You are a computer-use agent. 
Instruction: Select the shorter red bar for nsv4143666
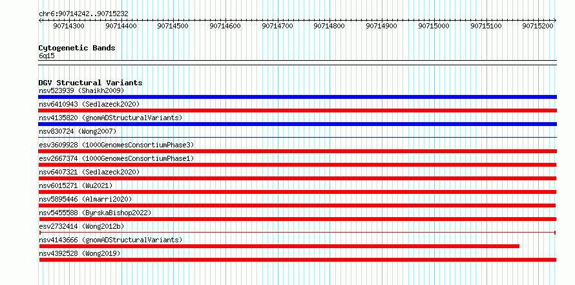pyautogui.click(x=279, y=246)
